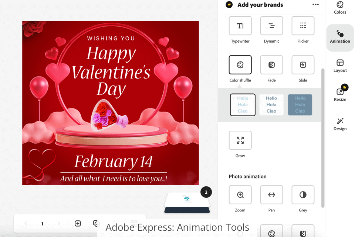Viewport: 355px width, 237px height.
Task: Apply the Zoom photo animation
Action: tap(240, 195)
